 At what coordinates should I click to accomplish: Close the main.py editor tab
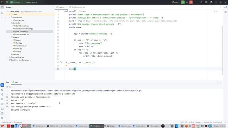click(x=66, y=7)
